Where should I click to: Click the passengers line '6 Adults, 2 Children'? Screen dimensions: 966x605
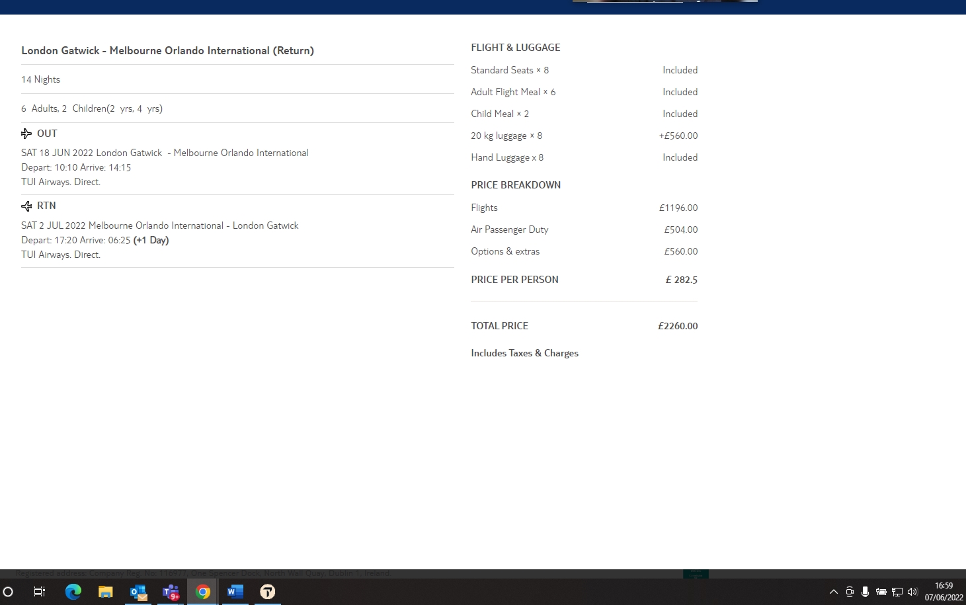[x=92, y=108]
